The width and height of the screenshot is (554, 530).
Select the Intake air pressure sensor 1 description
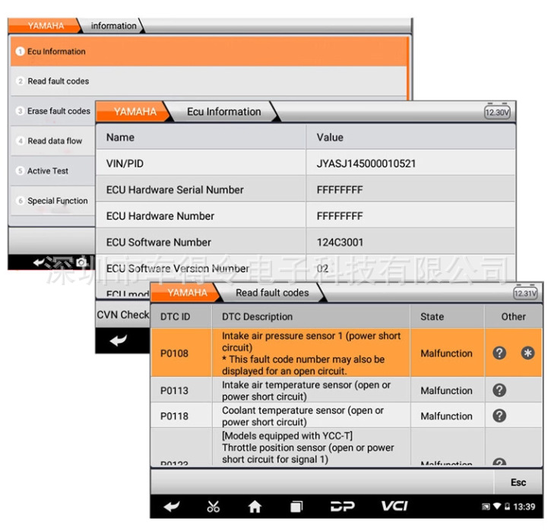(x=311, y=353)
